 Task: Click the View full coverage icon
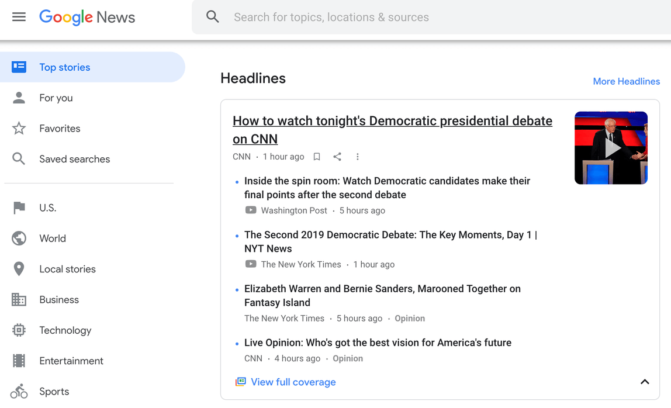(240, 382)
